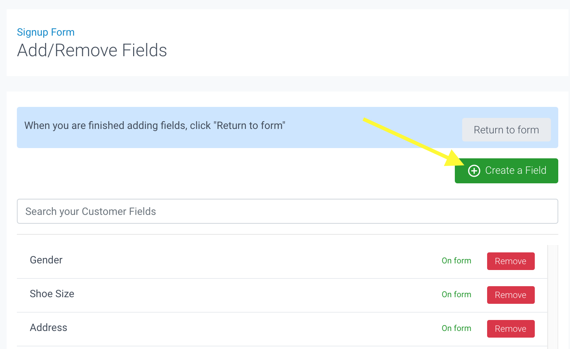Click the On form status beside Shoe Size

pyautogui.click(x=456, y=295)
